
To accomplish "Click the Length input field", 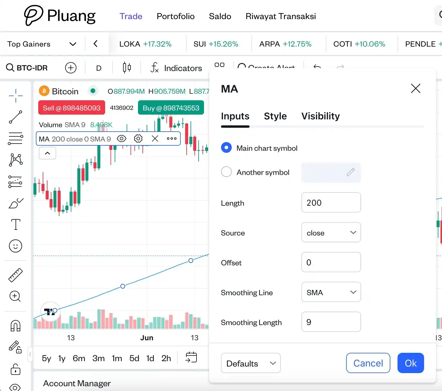I will click(x=331, y=203).
